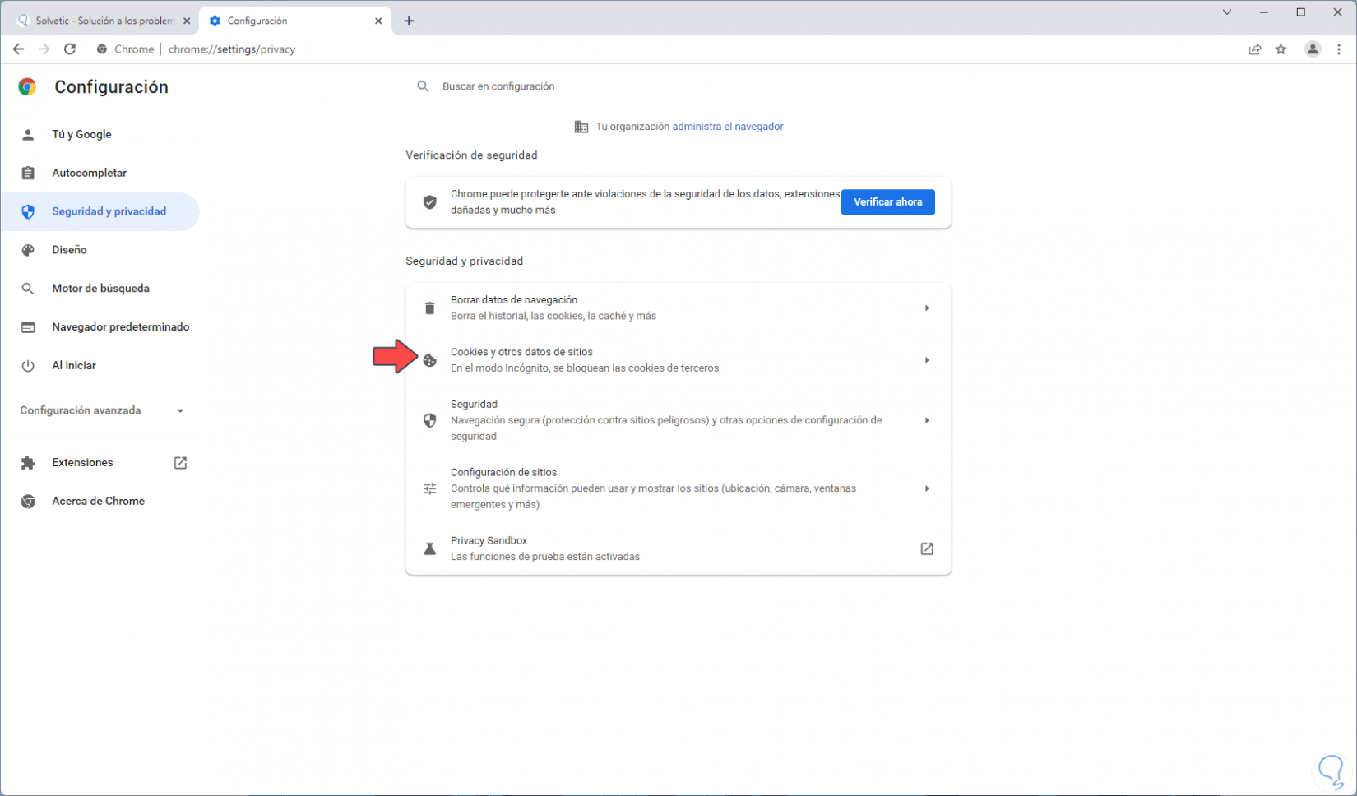Screen dimensions: 1357x796
Task: Open Motor de búsqueda settings
Action: [100, 289]
